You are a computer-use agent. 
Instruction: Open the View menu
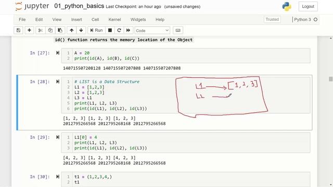click(57, 20)
